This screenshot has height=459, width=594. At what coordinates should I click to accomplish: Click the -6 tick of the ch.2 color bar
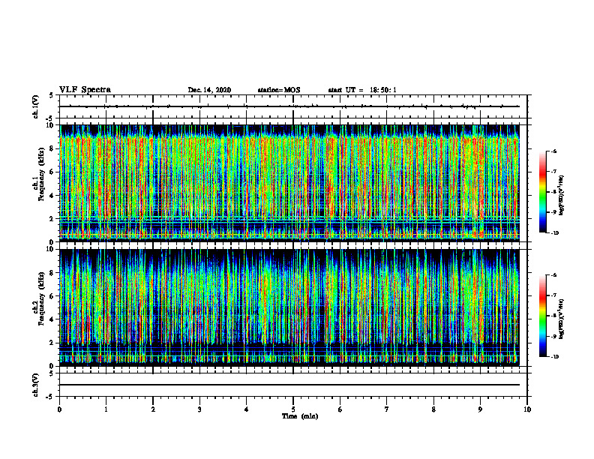[553, 275]
